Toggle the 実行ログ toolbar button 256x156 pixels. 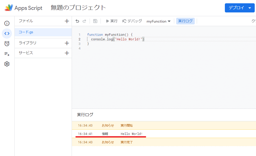click(x=185, y=21)
